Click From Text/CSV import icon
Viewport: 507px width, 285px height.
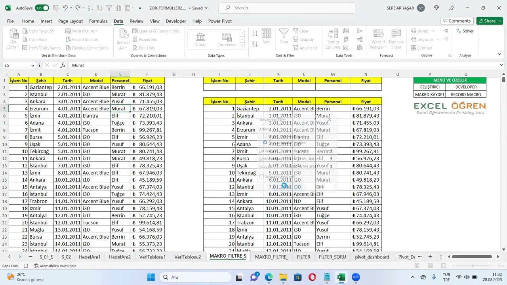coord(39,31)
